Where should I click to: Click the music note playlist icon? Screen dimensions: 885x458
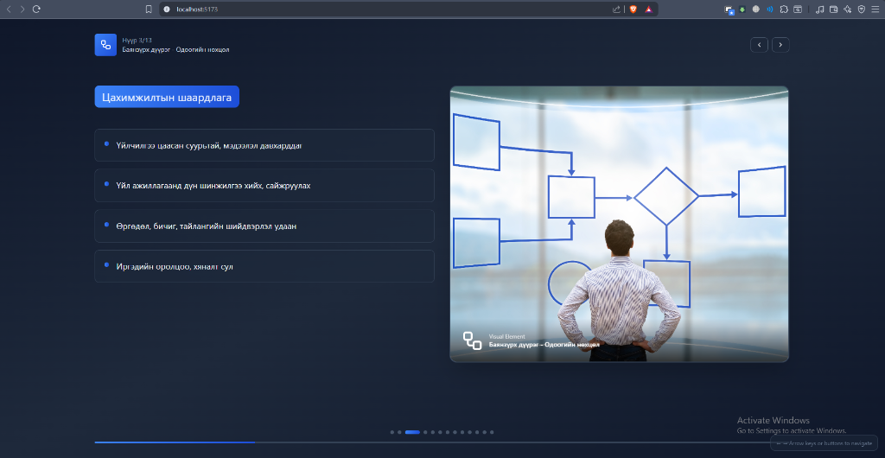point(820,9)
